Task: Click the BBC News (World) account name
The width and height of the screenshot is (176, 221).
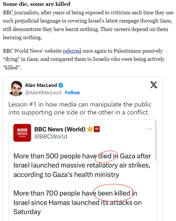Action: point(60,129)
